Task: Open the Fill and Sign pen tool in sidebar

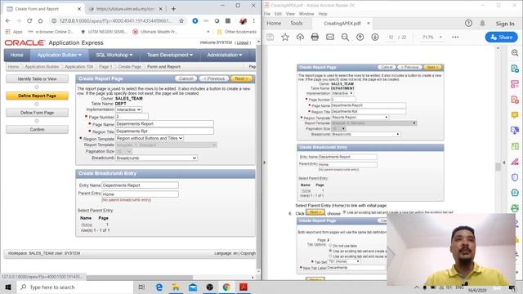Action: click(x=515, y=162)
